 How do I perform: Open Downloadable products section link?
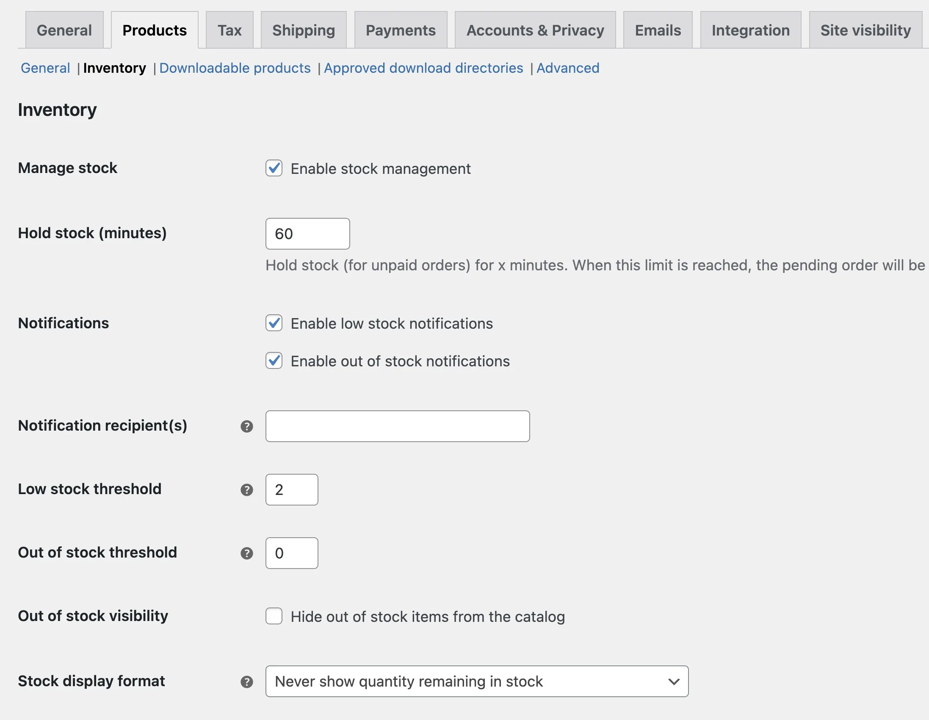pos(235,68)
